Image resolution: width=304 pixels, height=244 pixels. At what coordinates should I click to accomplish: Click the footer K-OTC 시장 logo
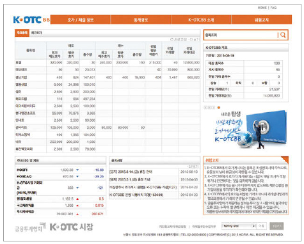72,227
